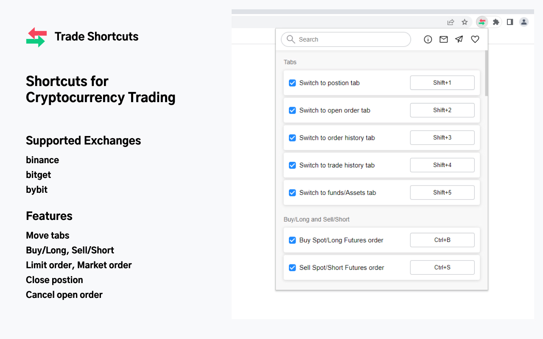
Task: Click the binance exchange text
Action: click(x=42, y=160)
